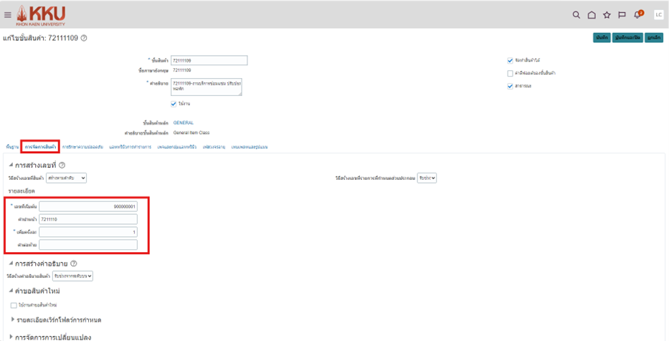Open the item number generation method dropdown
The image size is (669, 341).
[71, 178]
